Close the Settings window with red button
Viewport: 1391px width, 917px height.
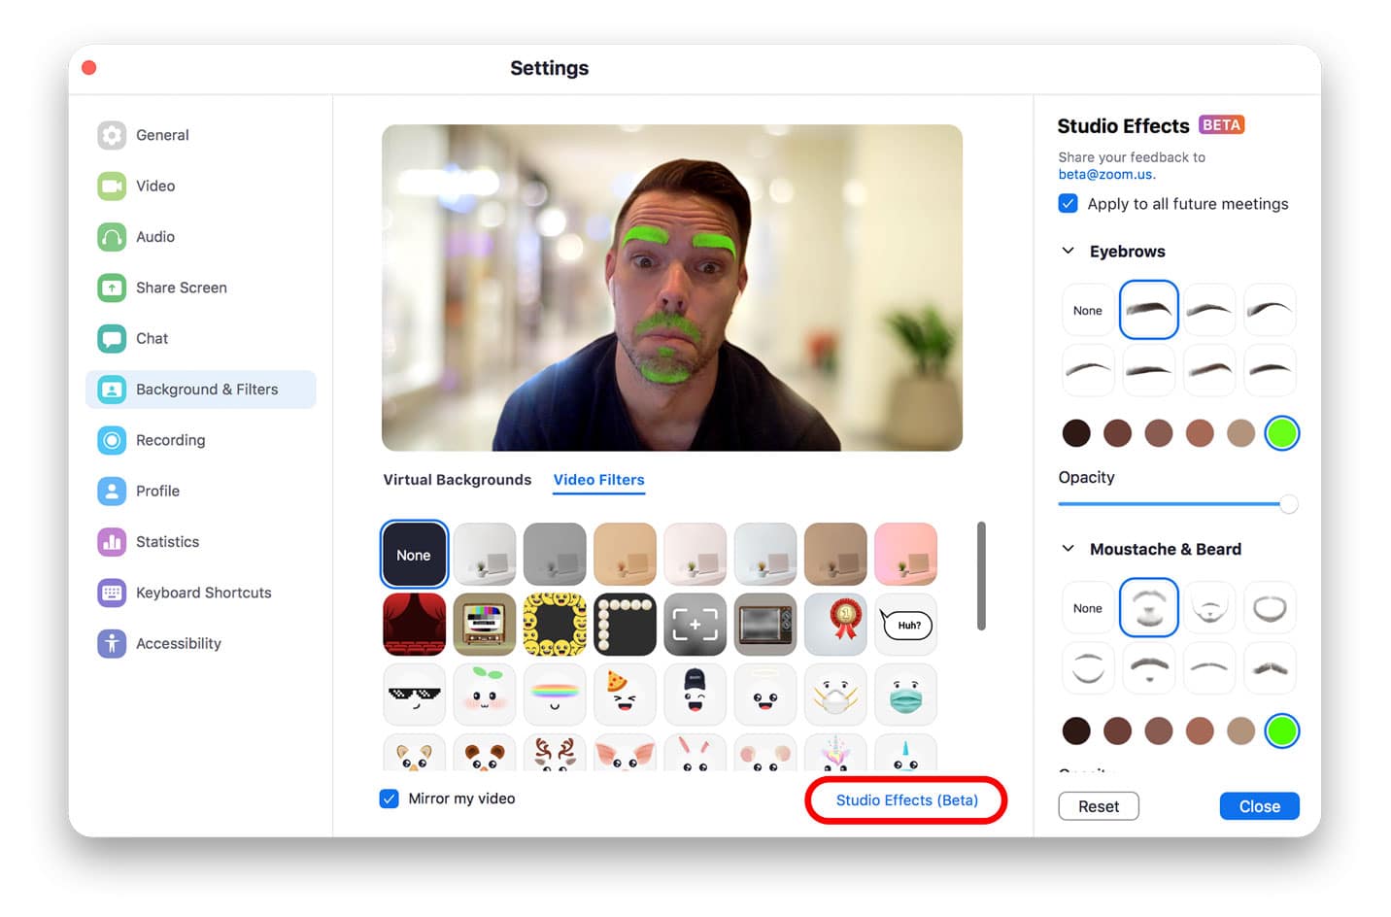89,68
